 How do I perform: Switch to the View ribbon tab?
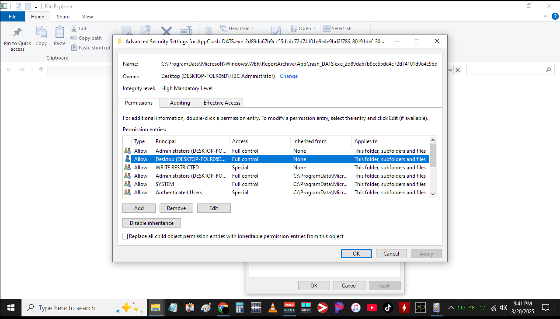click(x=87, y=17)
